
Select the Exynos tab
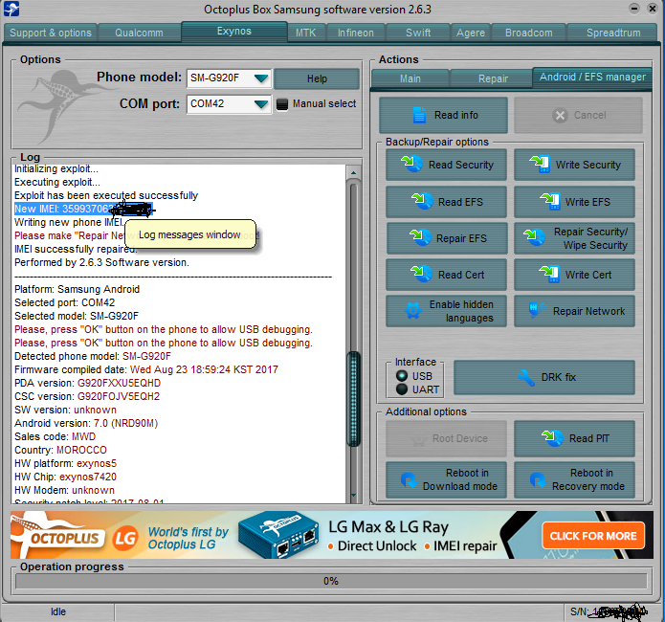click(234, 32)
